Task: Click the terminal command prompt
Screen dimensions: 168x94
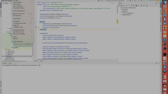Action: 21,65
